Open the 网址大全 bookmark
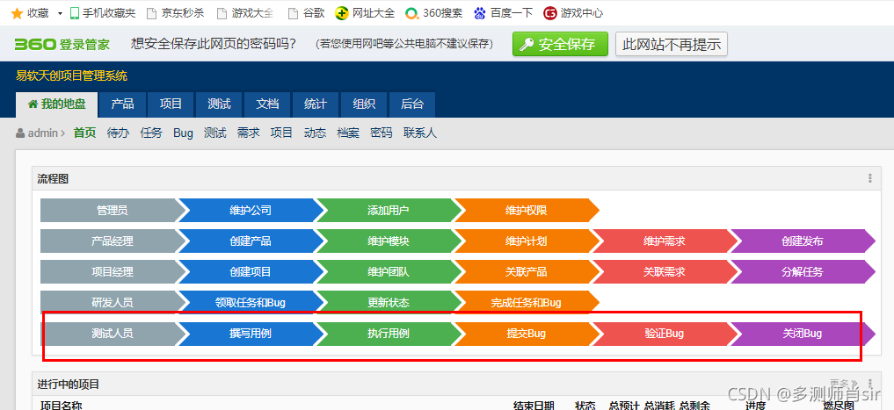894x410 pixels. click(x=365, y=12)
